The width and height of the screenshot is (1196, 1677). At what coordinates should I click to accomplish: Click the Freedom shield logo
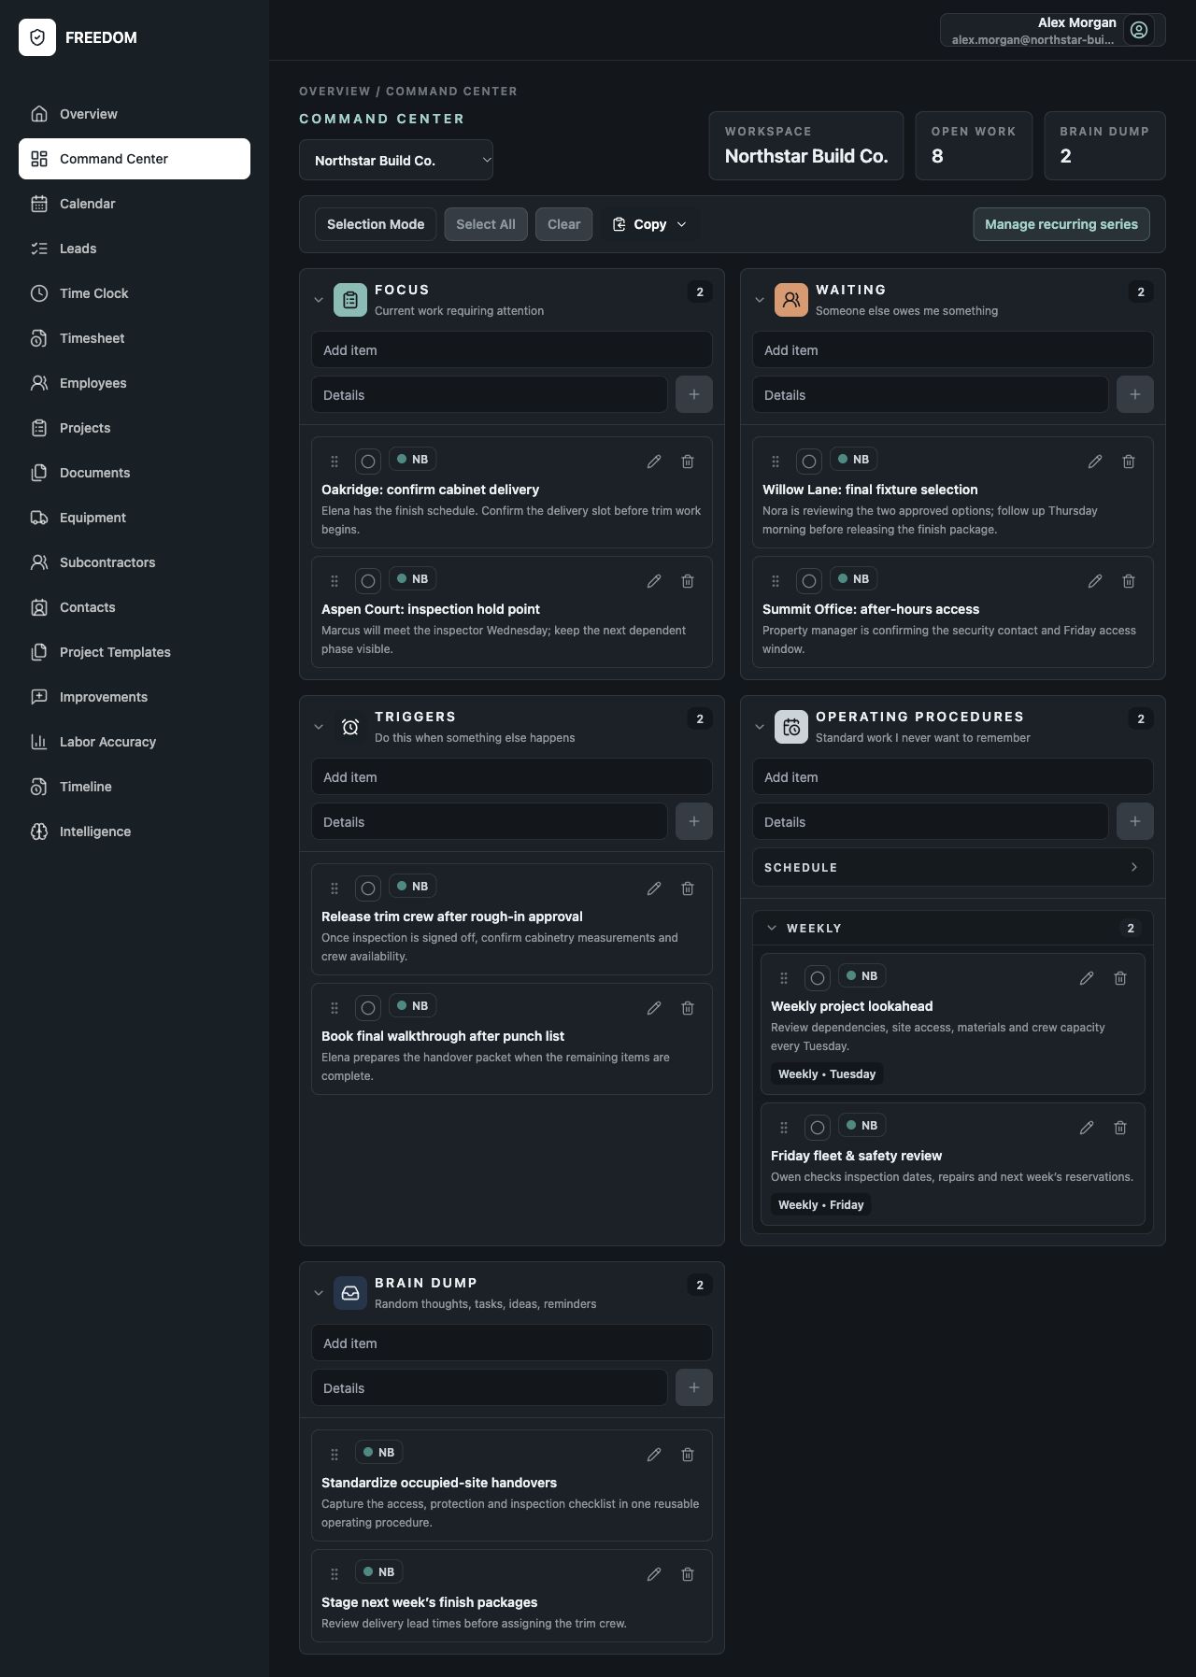[37, 37]
